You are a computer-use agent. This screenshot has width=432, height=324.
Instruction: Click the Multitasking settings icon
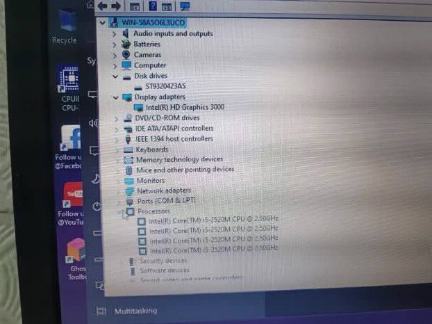[x=101, y=311]
